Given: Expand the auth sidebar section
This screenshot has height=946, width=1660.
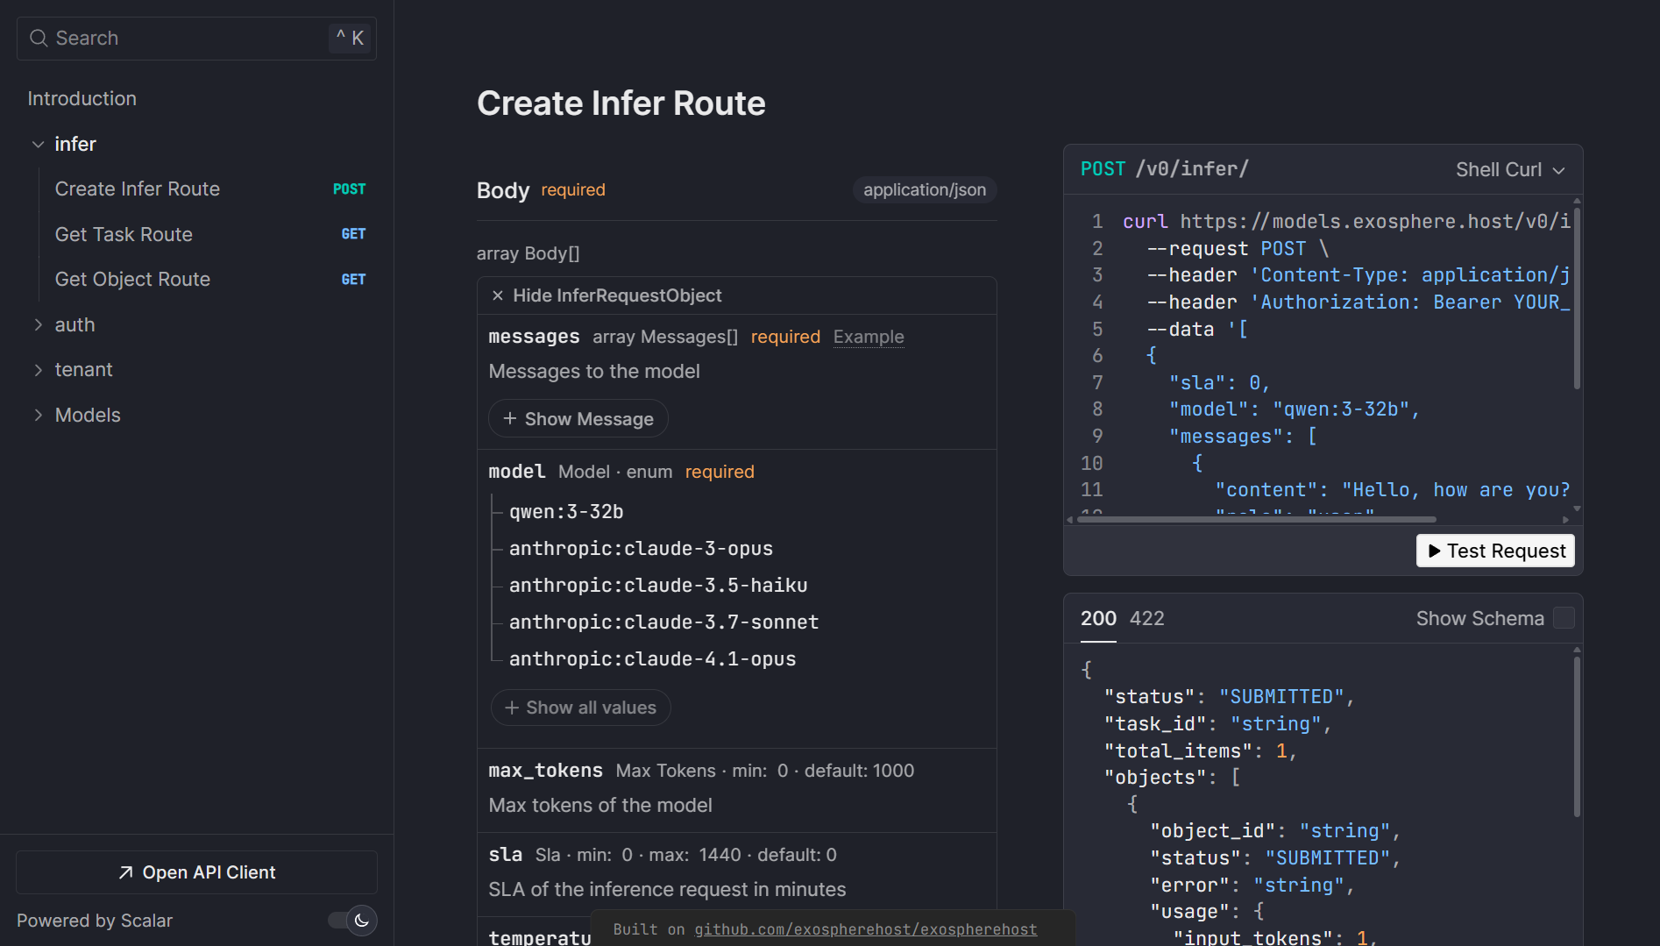Looking at the screenshot, I should [39, 325].
